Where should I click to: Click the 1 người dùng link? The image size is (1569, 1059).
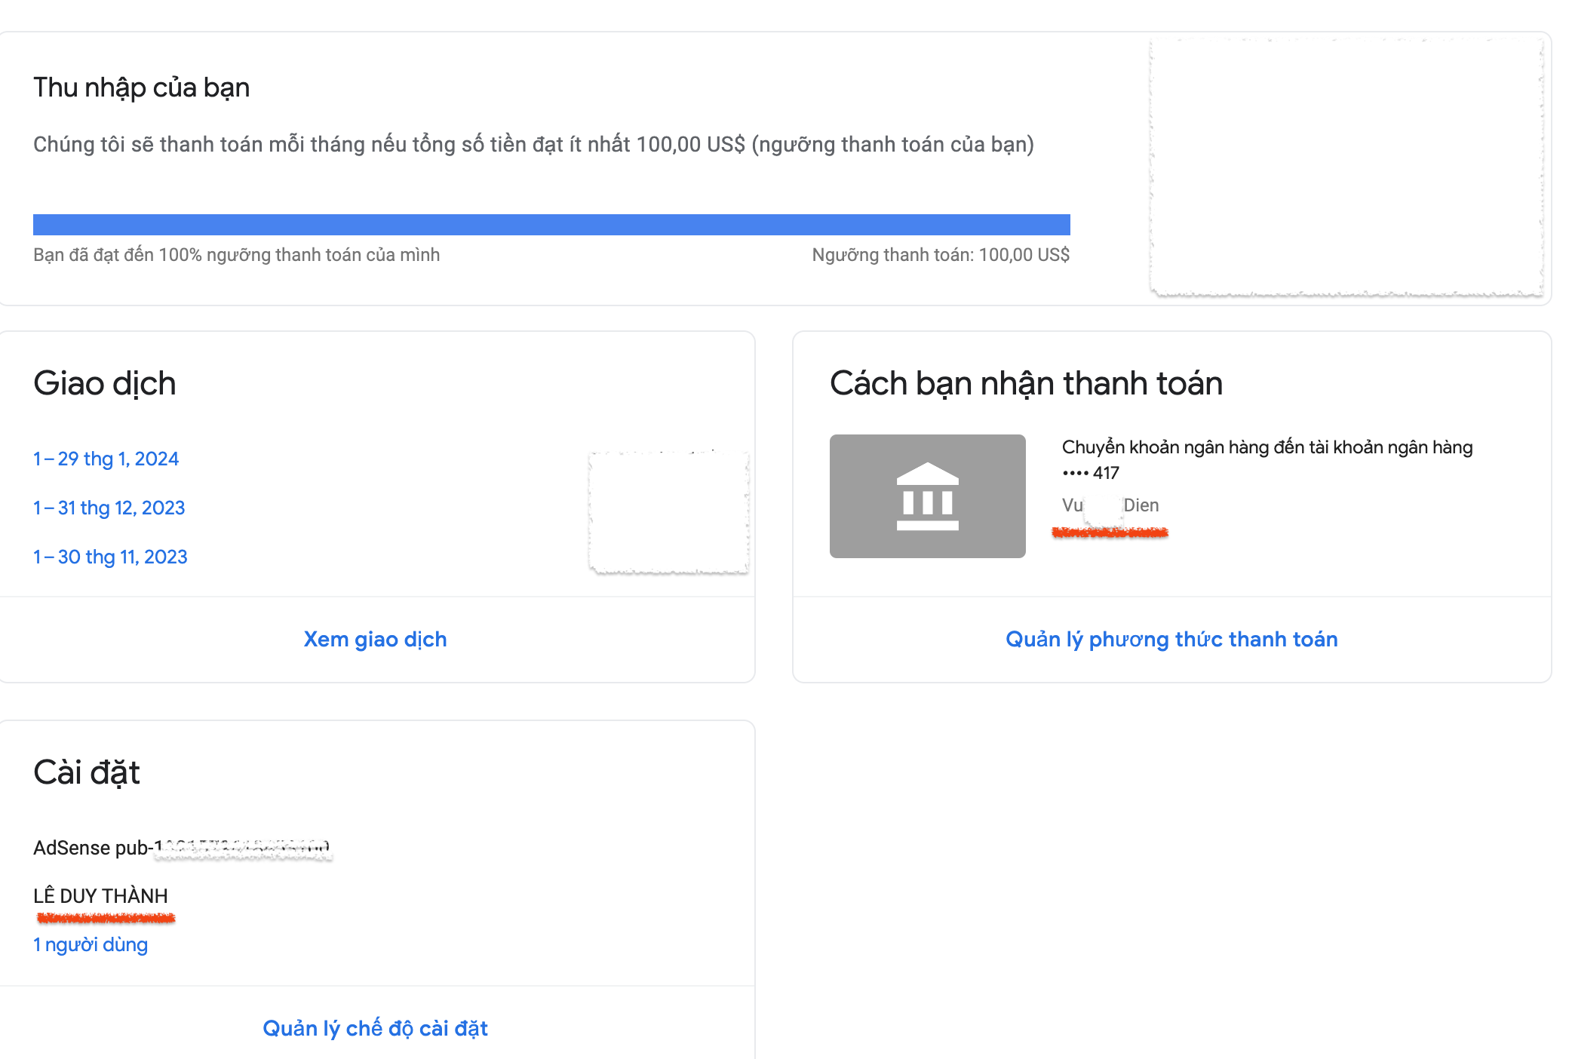[91, 944]
